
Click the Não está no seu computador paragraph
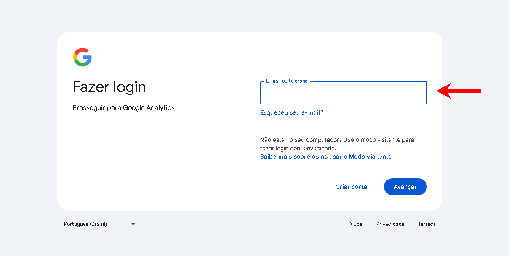tap(337, 144)
